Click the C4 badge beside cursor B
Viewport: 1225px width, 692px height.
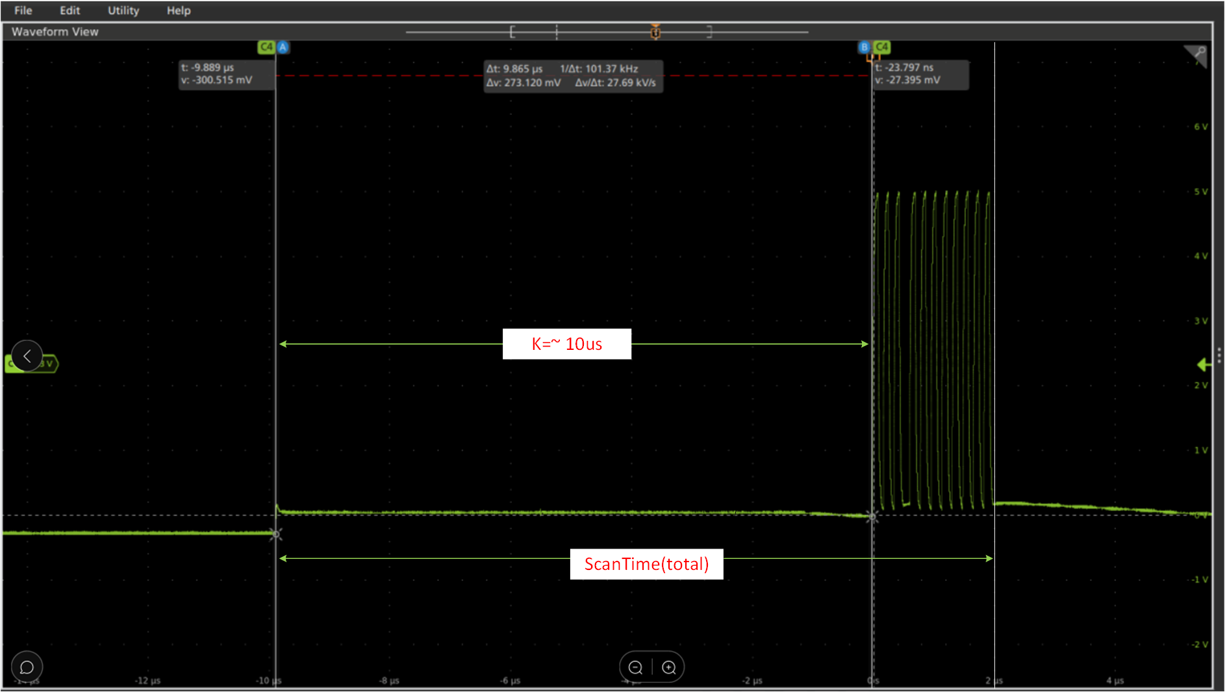[x=881, y=47]
